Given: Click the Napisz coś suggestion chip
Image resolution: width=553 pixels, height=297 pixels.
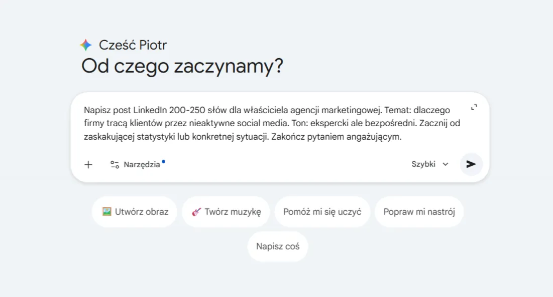Looking at the screenshot, I should point(278,246).
